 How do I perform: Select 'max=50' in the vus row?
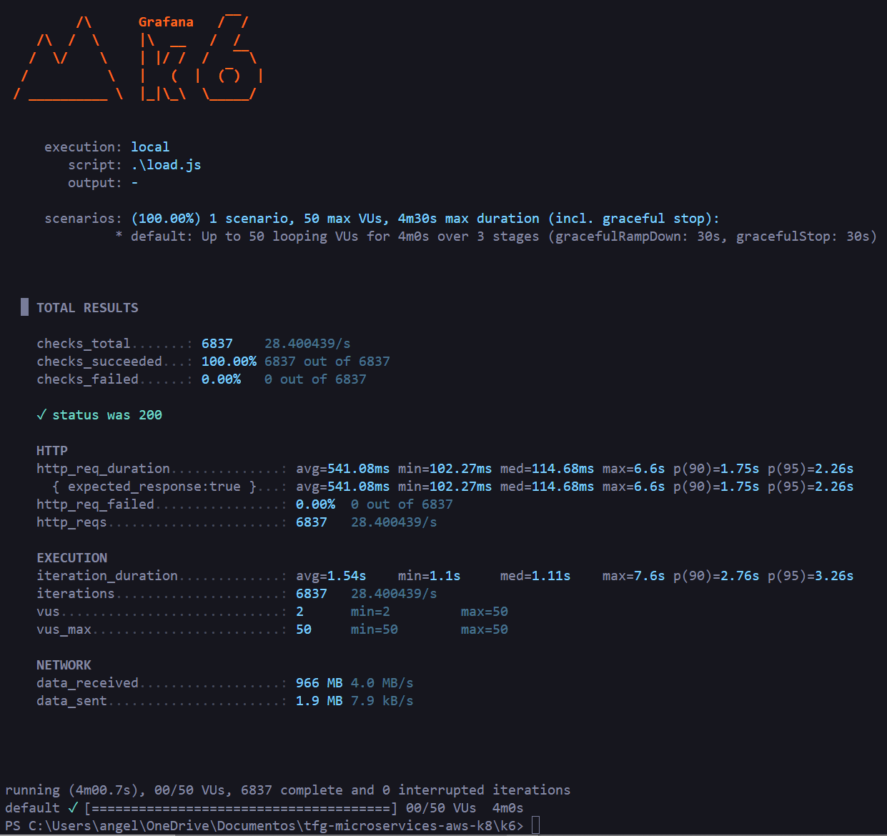pos(485,612)
